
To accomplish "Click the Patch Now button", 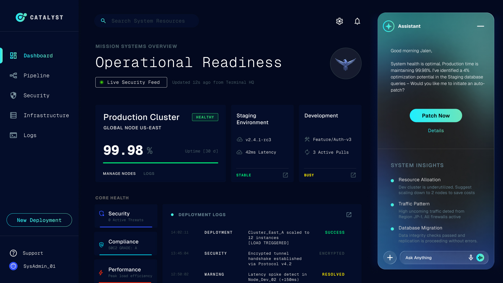I will coord(436,116).
